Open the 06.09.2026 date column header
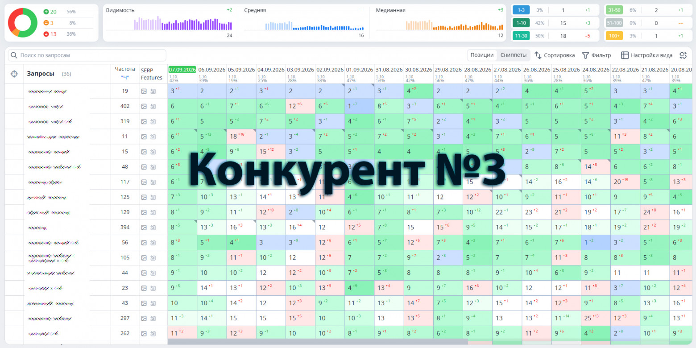 click(x=212, y=70)
